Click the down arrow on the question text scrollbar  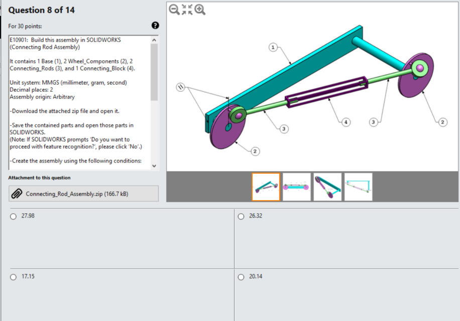[155, 166]
